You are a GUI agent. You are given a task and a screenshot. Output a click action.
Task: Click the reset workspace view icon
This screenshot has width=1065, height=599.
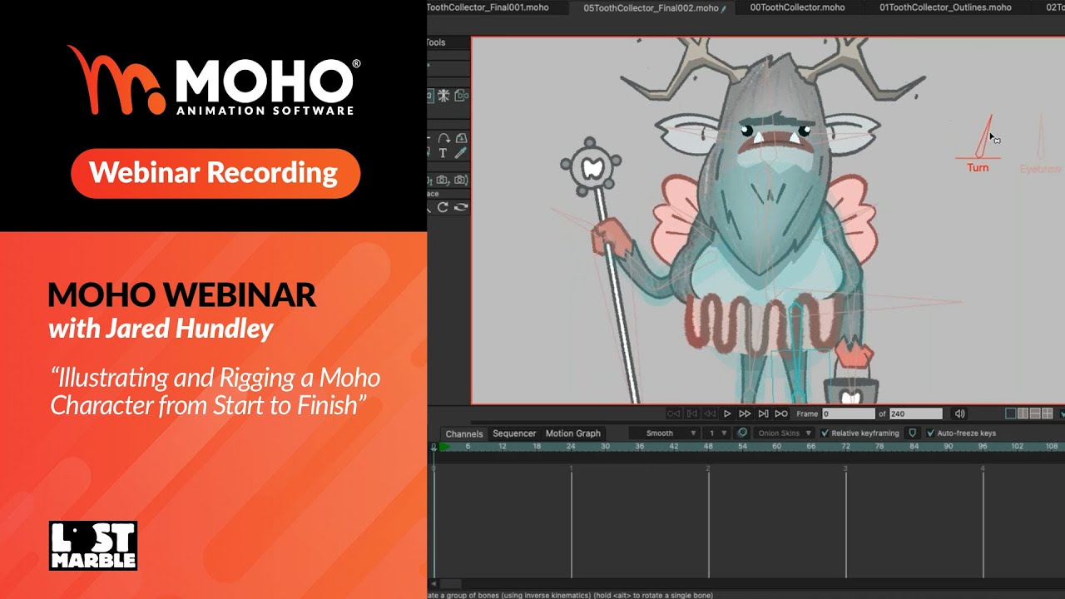[461, 207]
